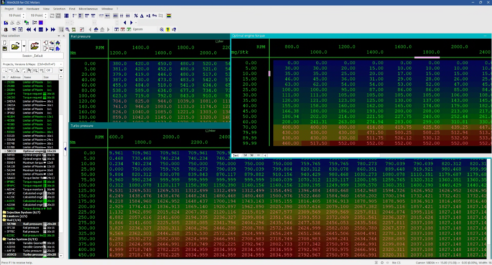This screenshot has height=265, width=492.
Task: Open the Hardware menu
Action: (33, 9)
